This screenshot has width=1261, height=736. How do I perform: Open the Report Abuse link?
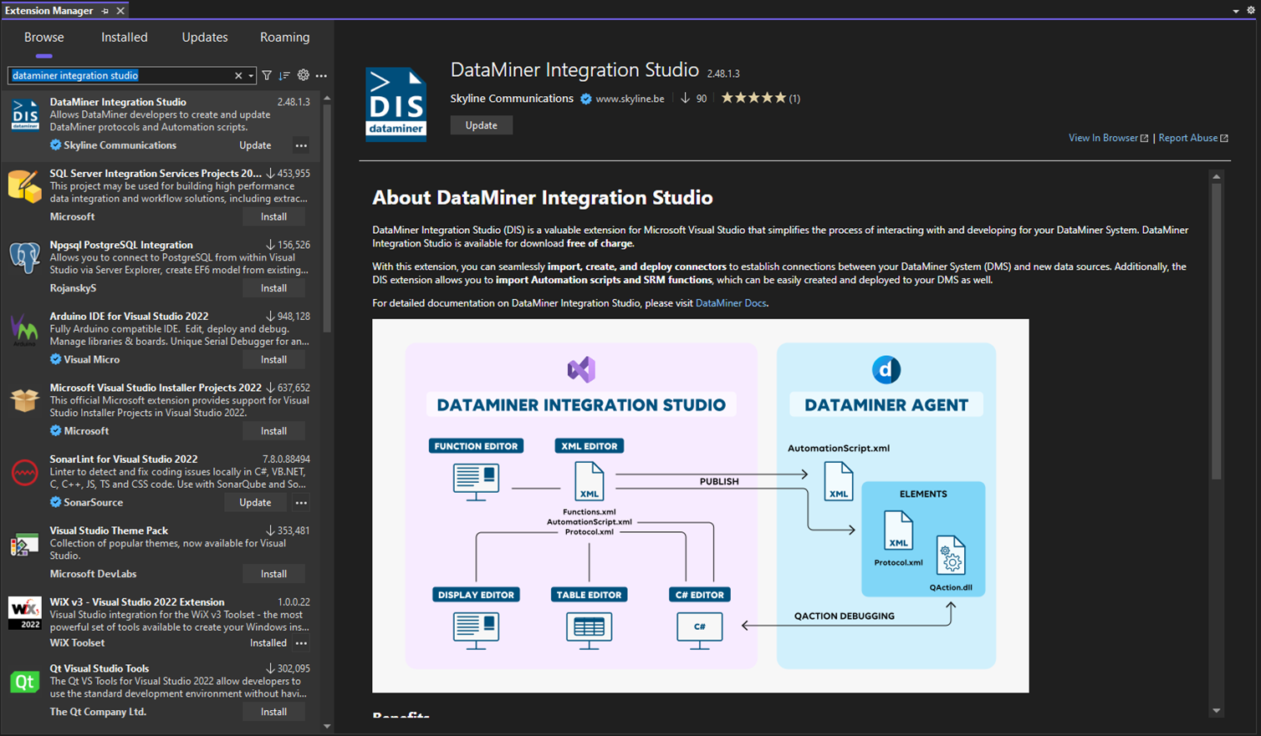1192,138
